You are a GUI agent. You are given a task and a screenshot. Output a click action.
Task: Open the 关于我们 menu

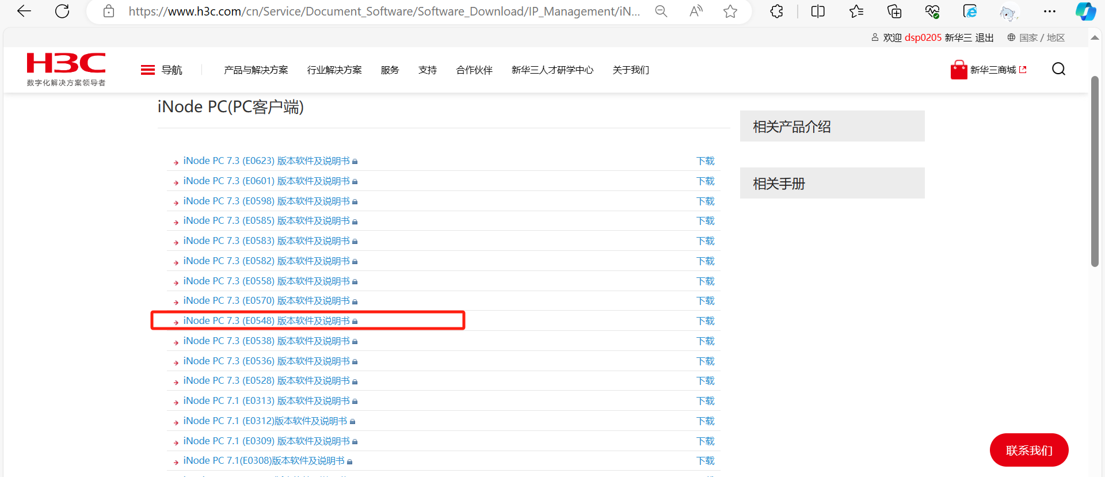tap(631, 70)
